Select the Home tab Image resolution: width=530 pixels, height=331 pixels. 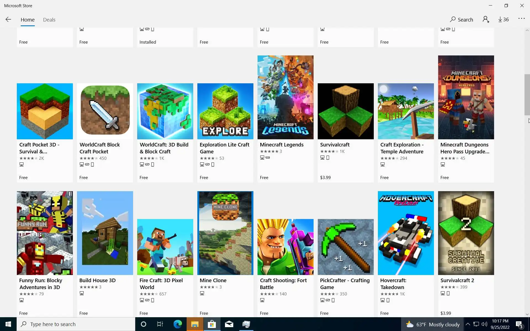click(x=28, y=20)
